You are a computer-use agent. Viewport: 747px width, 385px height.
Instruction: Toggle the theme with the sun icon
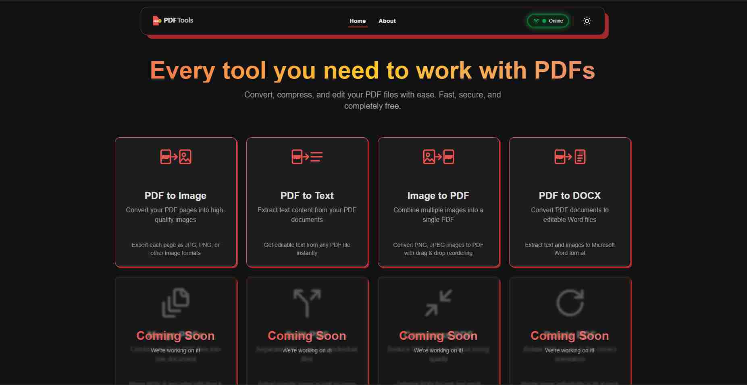point(587,21)
